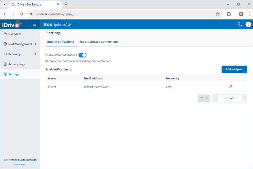Click the Add Recipient button
This screenshot has height=169, width=253.
234,69
